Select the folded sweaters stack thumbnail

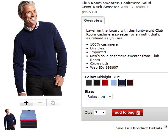click(28, 119)
